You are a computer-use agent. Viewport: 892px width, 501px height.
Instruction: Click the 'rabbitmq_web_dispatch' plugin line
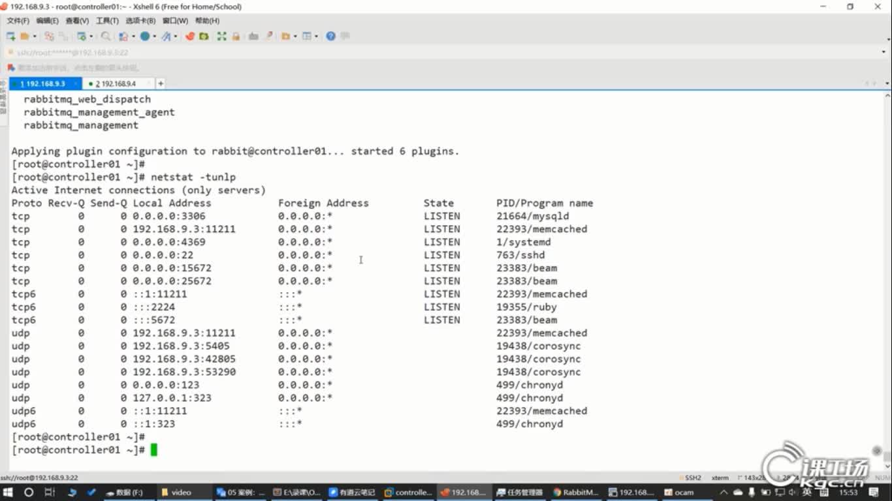coord(88,99)
